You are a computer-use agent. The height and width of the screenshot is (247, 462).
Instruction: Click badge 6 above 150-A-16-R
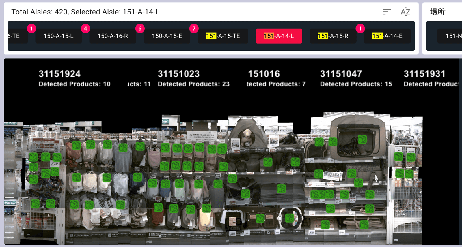(140, 29)
